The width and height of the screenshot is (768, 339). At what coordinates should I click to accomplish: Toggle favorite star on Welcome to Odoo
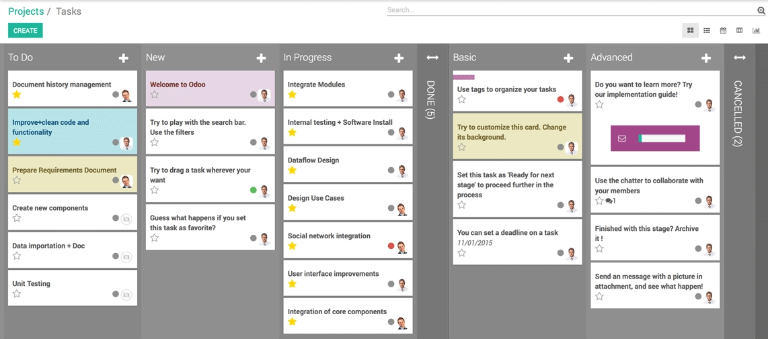click(154, 95)
